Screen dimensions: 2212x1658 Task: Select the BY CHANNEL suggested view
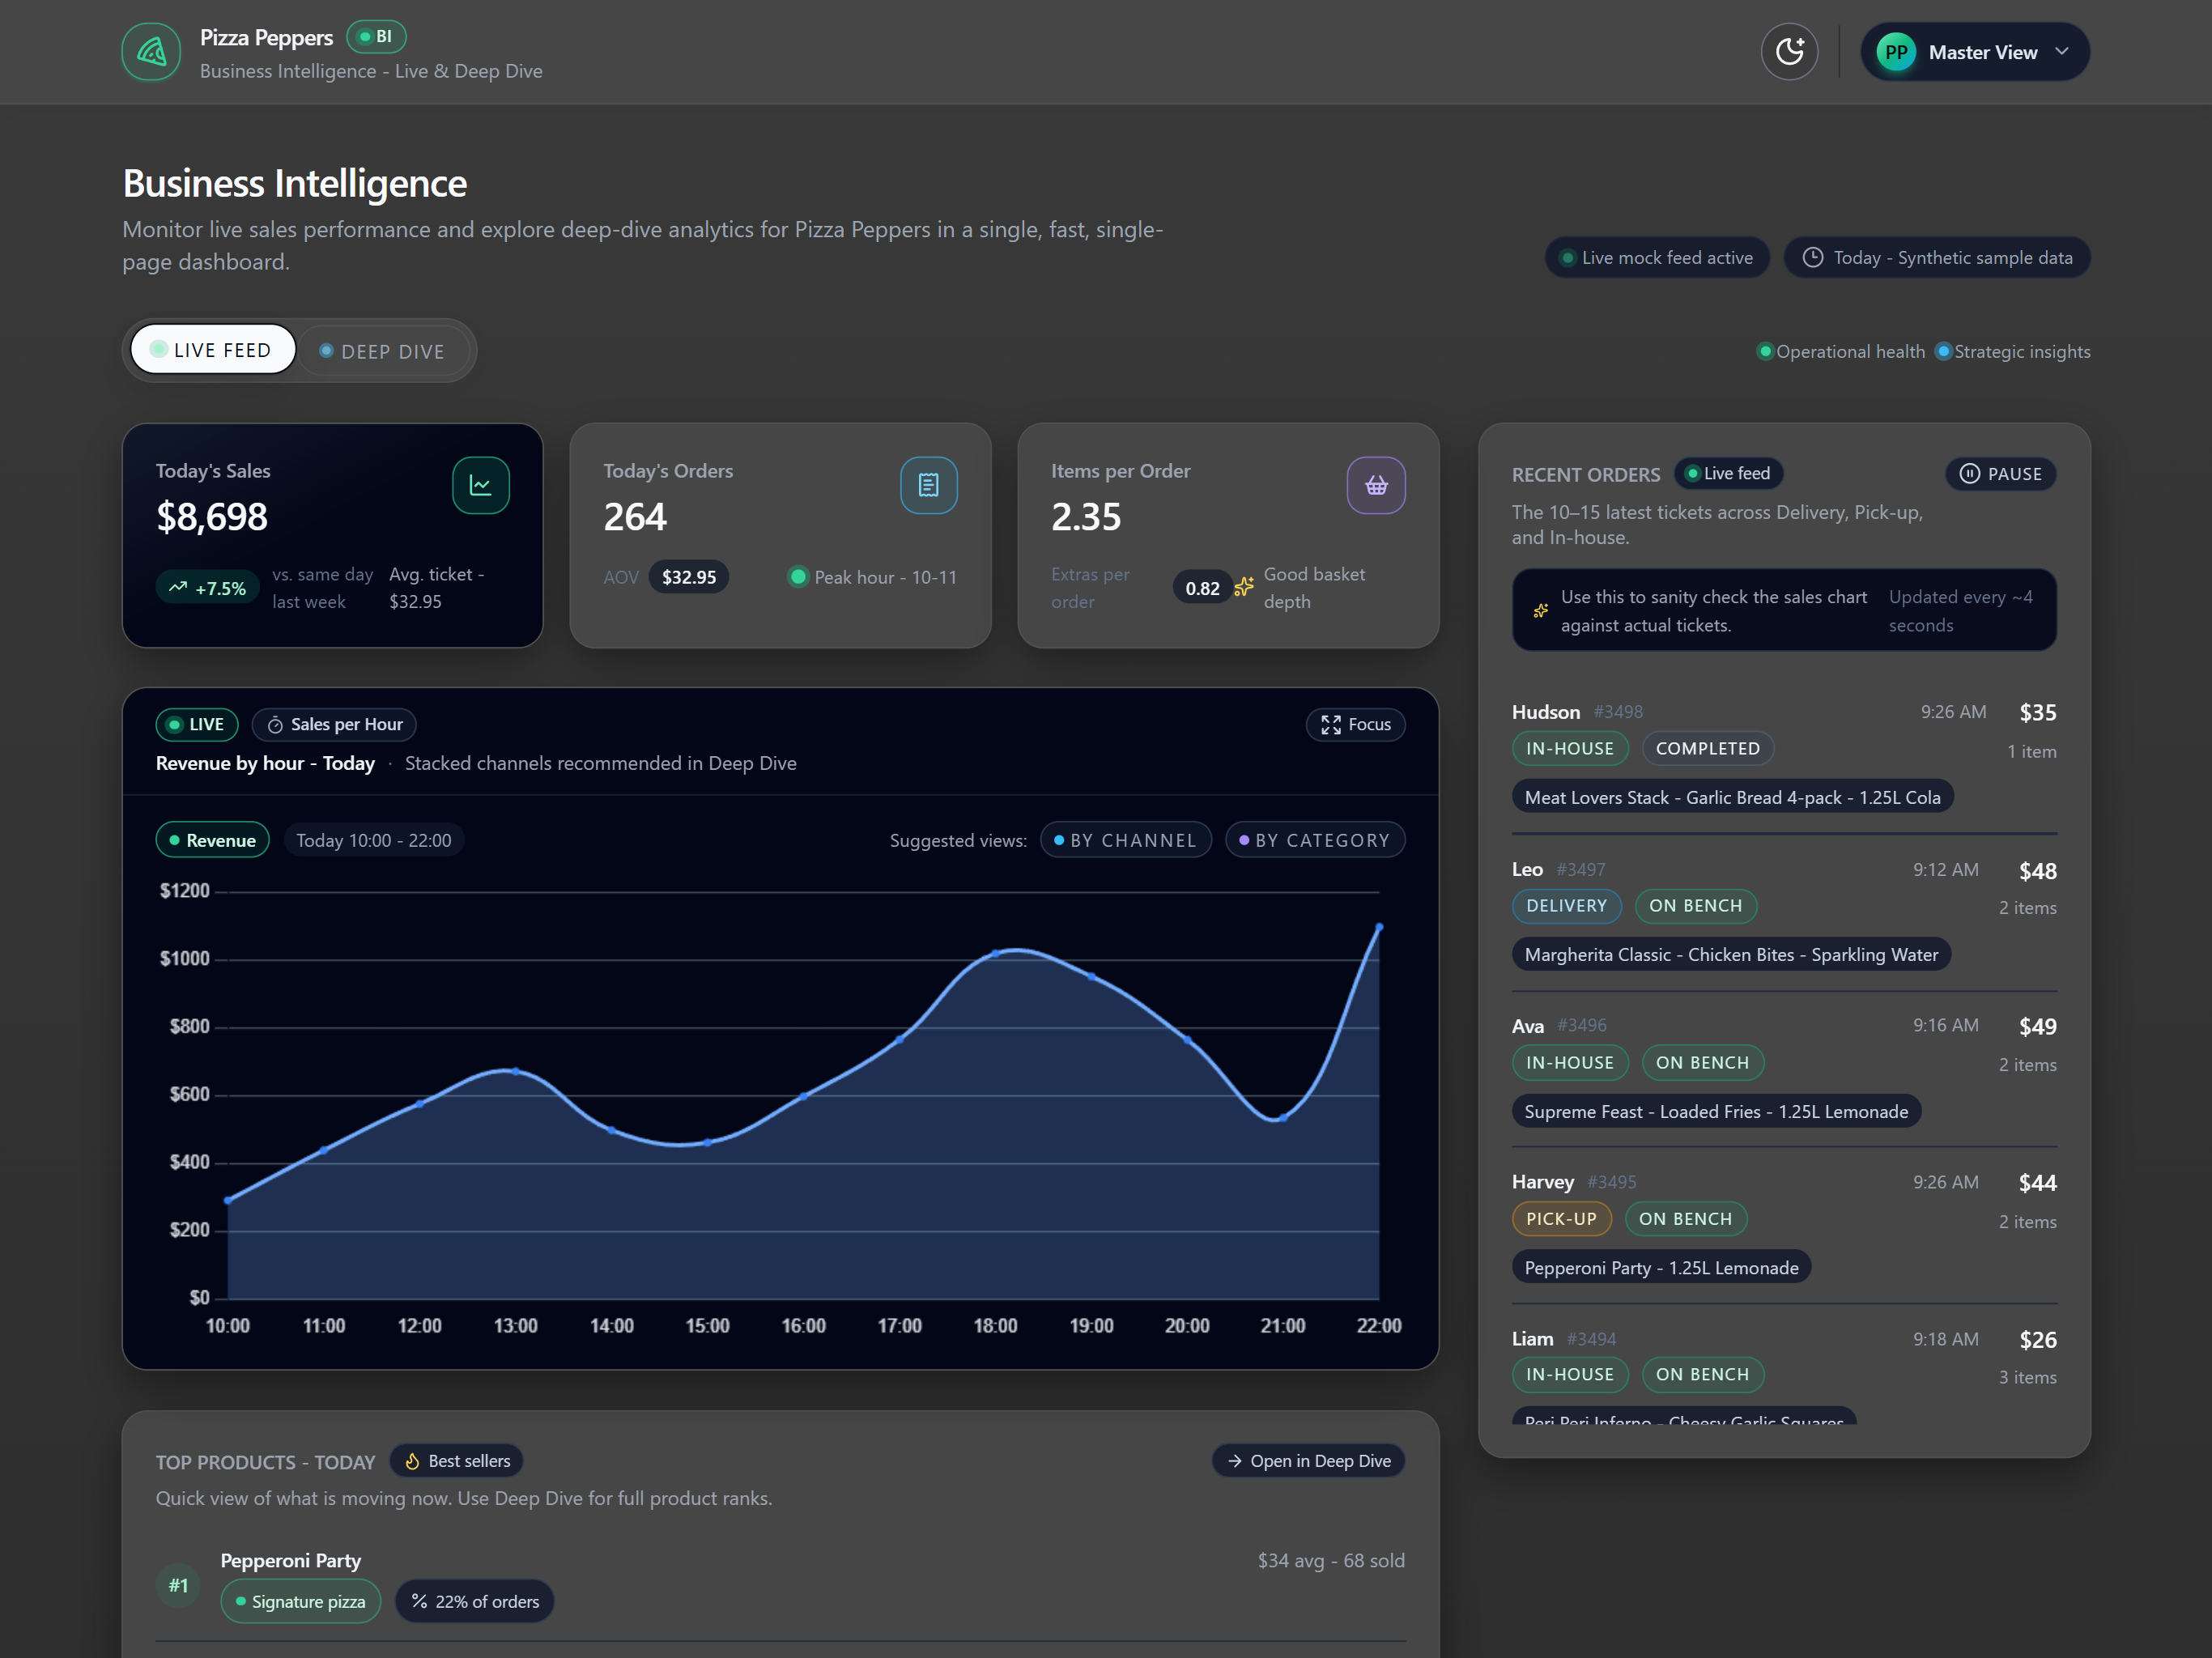pyautogui.click(x=1125, y=841)
